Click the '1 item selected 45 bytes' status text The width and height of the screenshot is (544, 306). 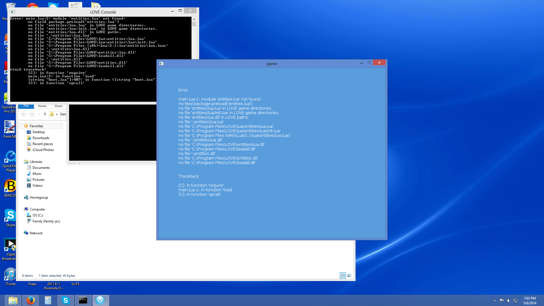(x=57, y=276)
